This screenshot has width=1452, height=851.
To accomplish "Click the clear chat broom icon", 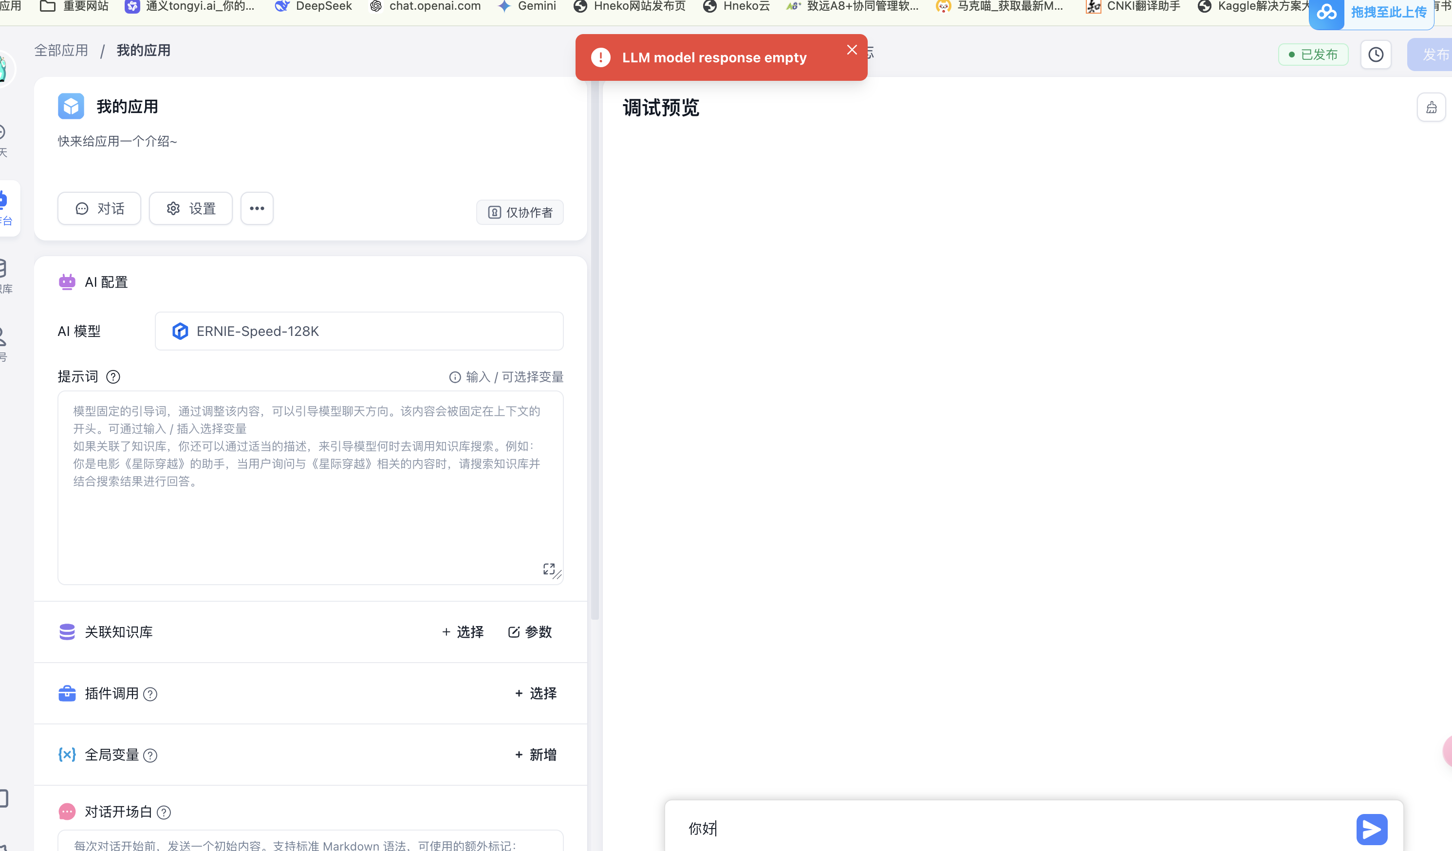I will pos(1431,107).
